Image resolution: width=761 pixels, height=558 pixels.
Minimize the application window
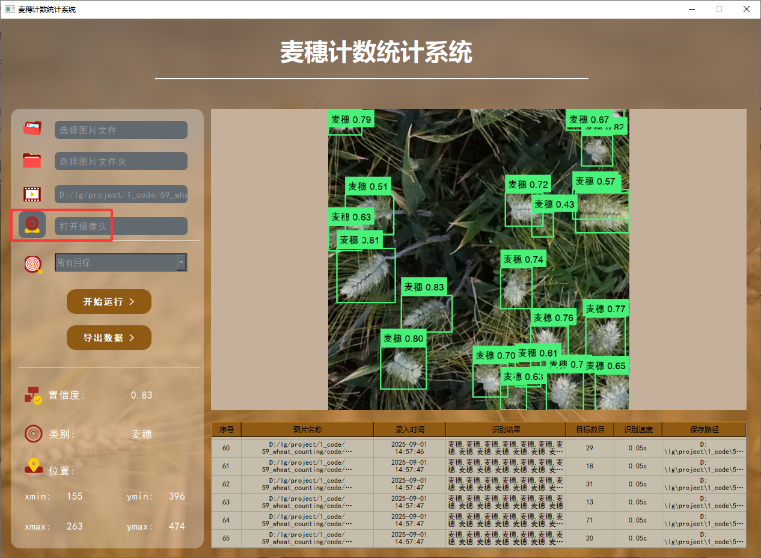pos(691,9)
